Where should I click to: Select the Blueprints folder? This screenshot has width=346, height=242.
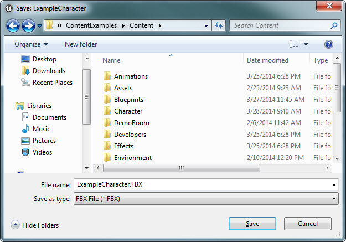pos(128,100)
